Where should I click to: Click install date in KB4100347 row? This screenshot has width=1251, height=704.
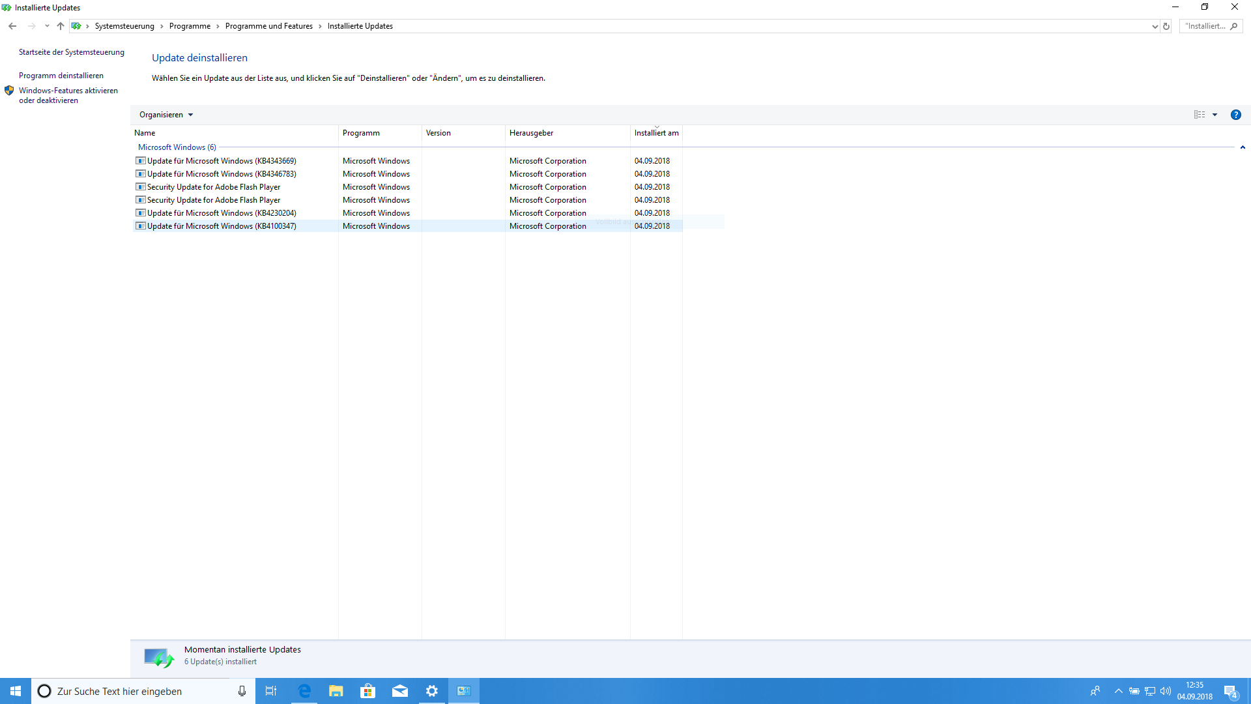pos(652,226)
